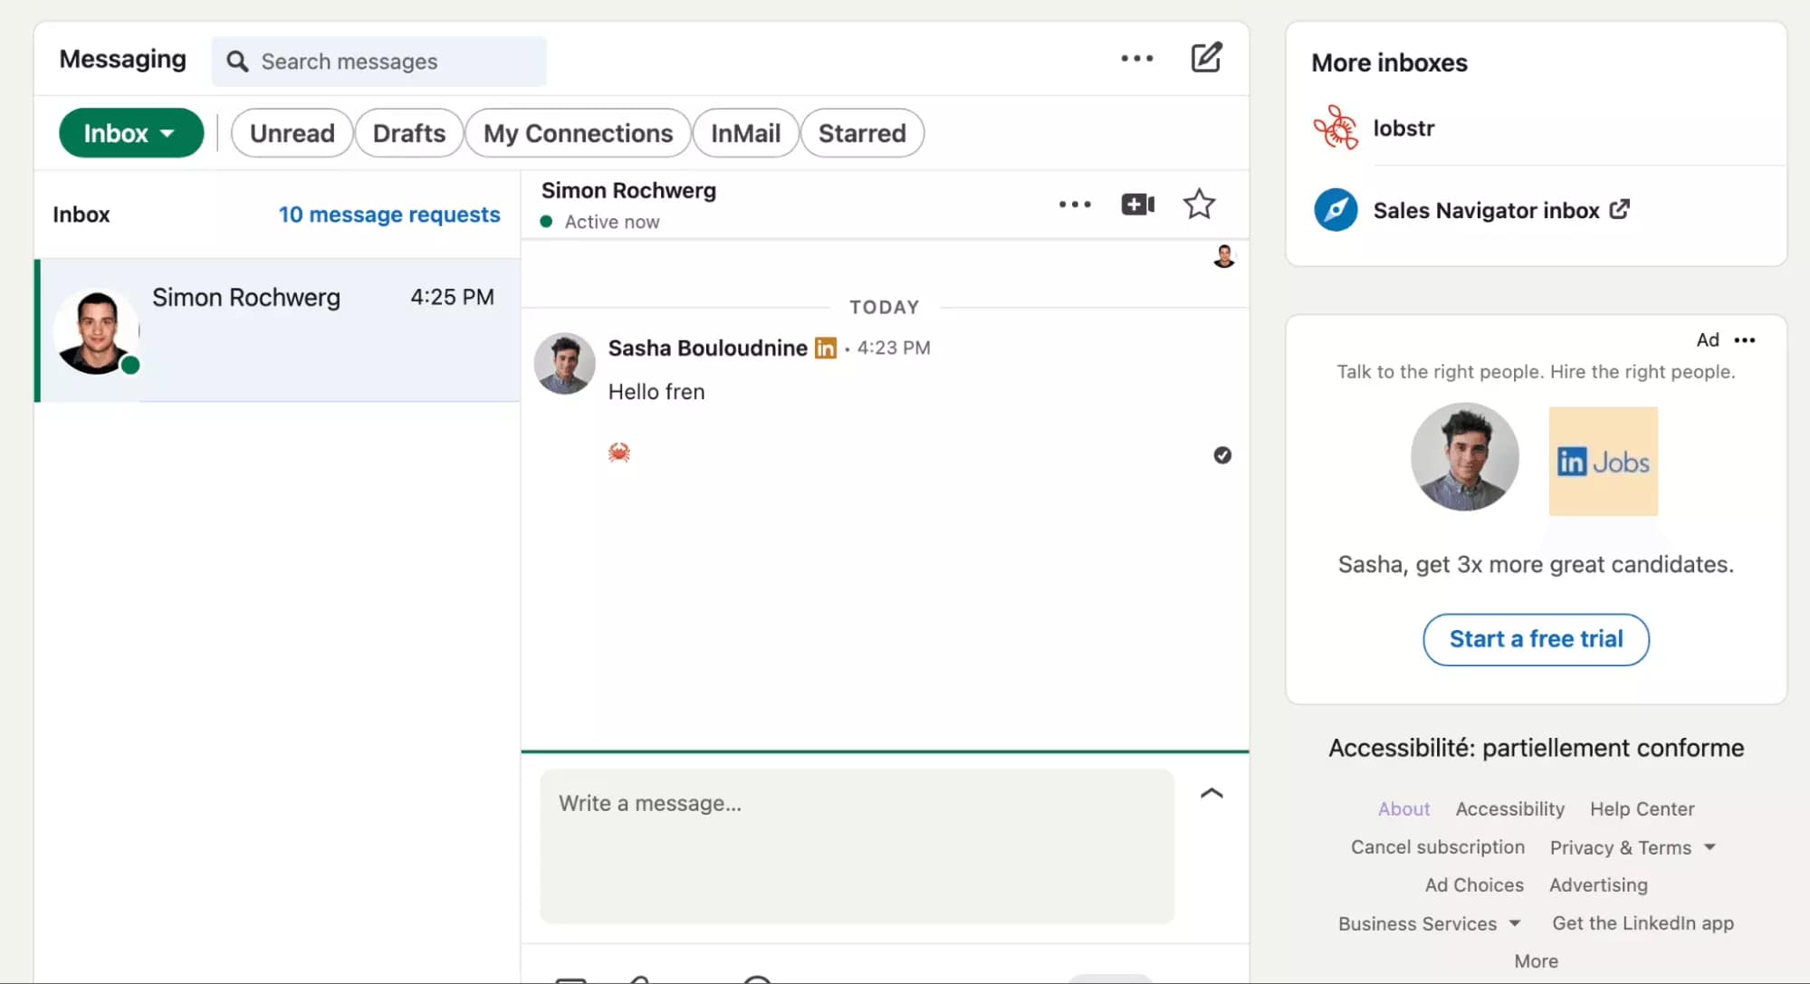Compose a new message with the pencil icon
Viewport: 1810px width, 984px height.
pos(1205,57)
